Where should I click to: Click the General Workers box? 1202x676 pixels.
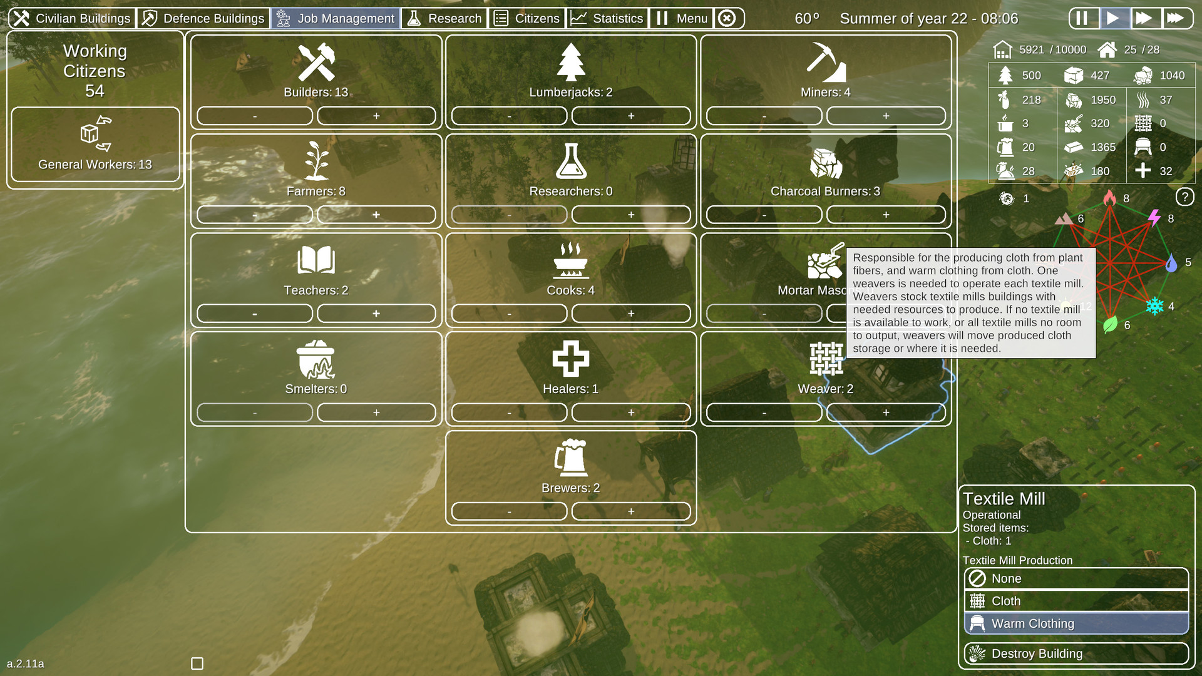click(x=95, y=145)
